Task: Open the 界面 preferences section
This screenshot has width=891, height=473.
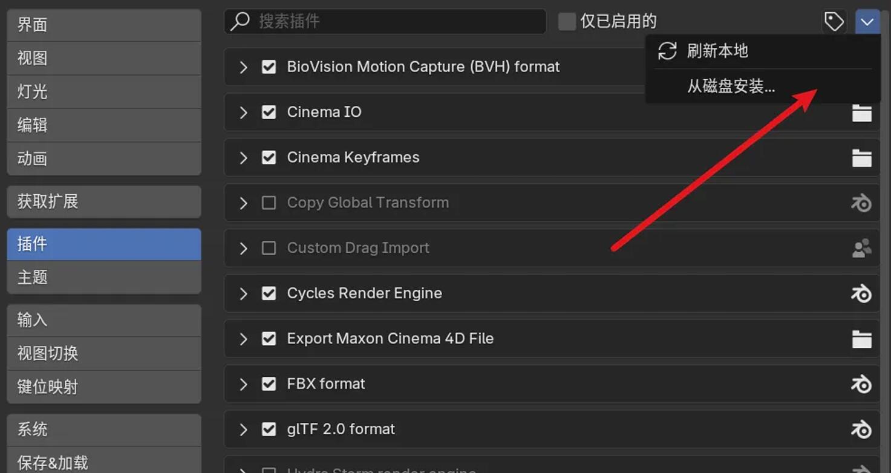Action: [x=104, y=25]
